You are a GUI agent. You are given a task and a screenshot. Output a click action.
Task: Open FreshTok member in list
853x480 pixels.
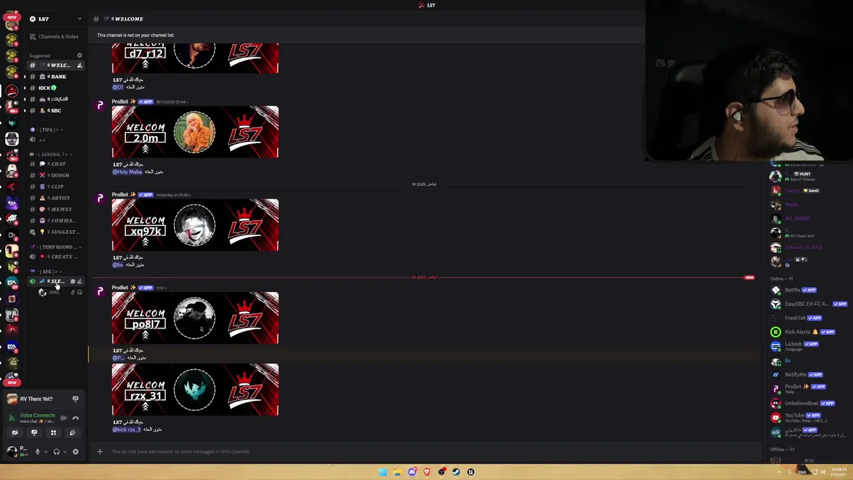[x=808, y=318]
